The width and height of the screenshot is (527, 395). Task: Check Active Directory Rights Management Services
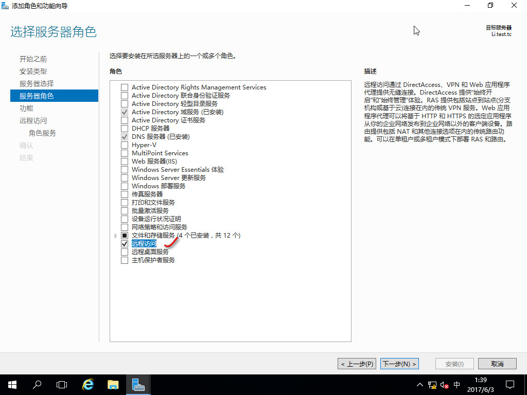coord(125,87)
